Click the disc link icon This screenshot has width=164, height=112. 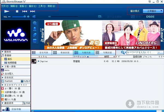[35, 35]
